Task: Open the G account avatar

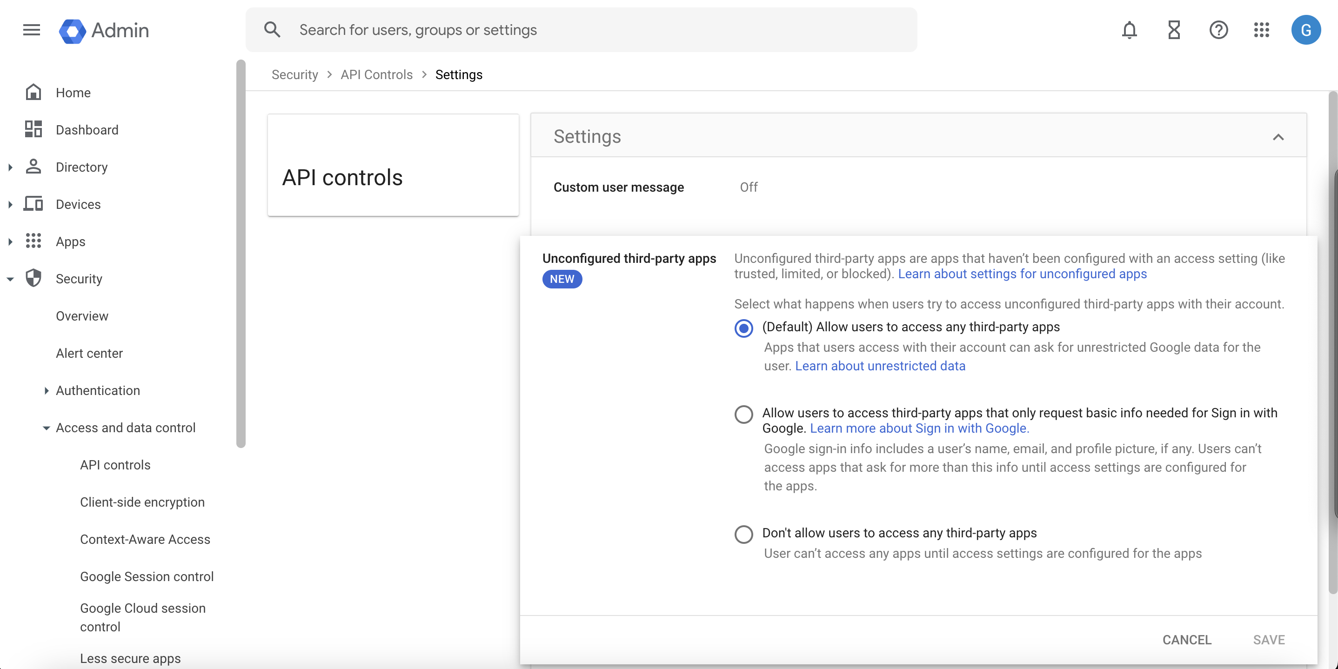Action: tap(1306, 30)
